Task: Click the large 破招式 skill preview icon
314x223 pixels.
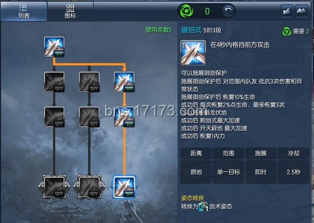Action: click(193, 53)
